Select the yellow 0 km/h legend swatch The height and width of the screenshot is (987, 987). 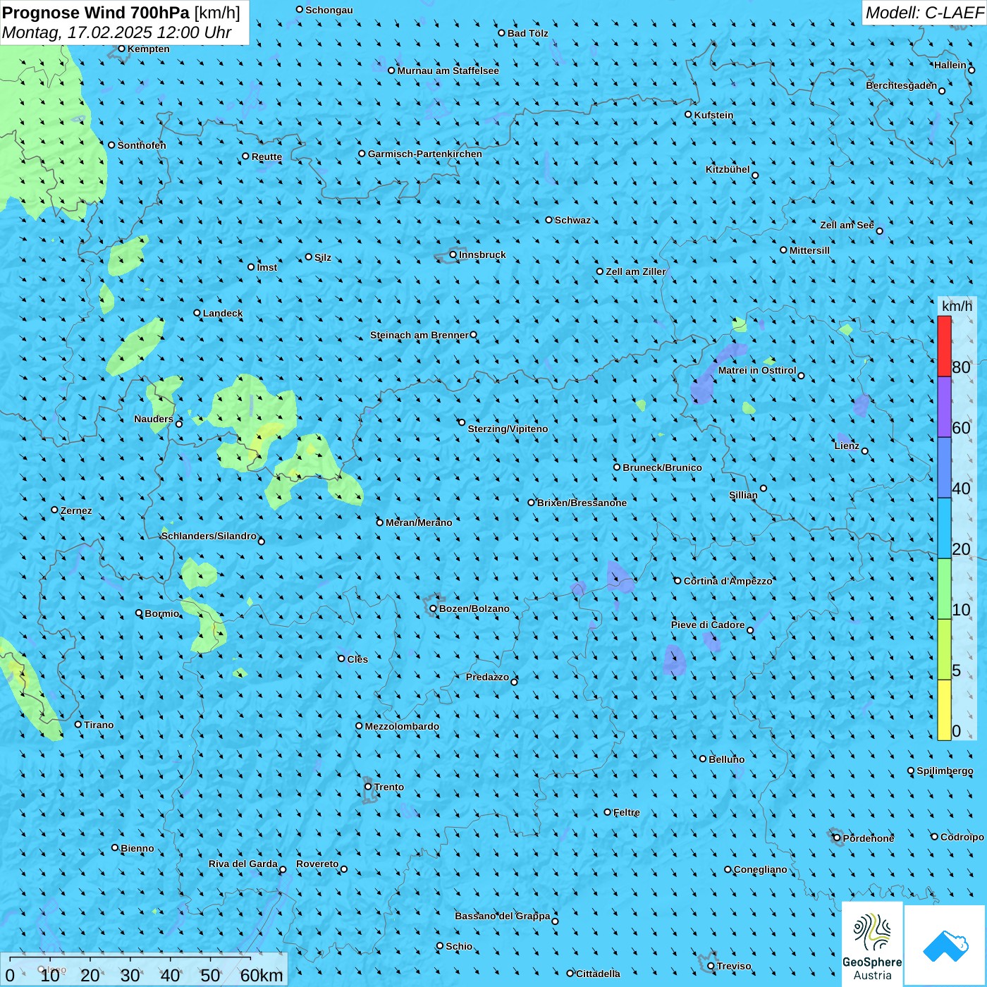(x=944, y=710)
